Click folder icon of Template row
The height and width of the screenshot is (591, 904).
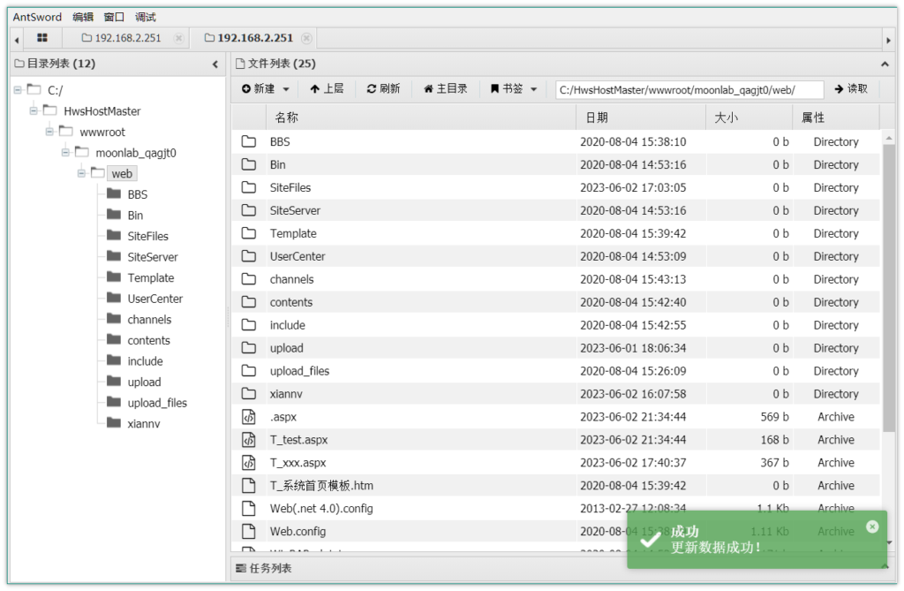(x=248, y=233)
